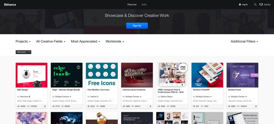
Task: Click views eye icon on Free Weather card
Action: click(x=97, y=106)
